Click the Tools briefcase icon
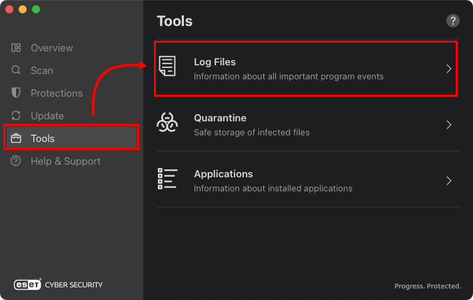The image size is (473, 300). tap(16, 139)
